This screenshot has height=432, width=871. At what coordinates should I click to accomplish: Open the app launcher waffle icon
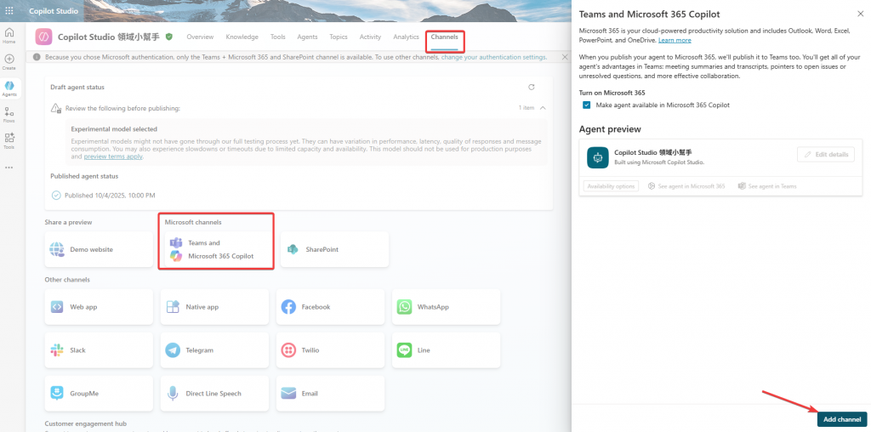pyautogui.click(x=9, y=10)
